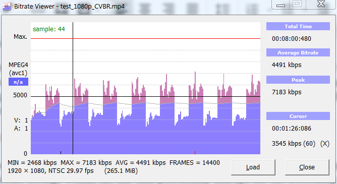Click the vertical cursor line in graph
The image size is (337, 184).
pos(73,88)
